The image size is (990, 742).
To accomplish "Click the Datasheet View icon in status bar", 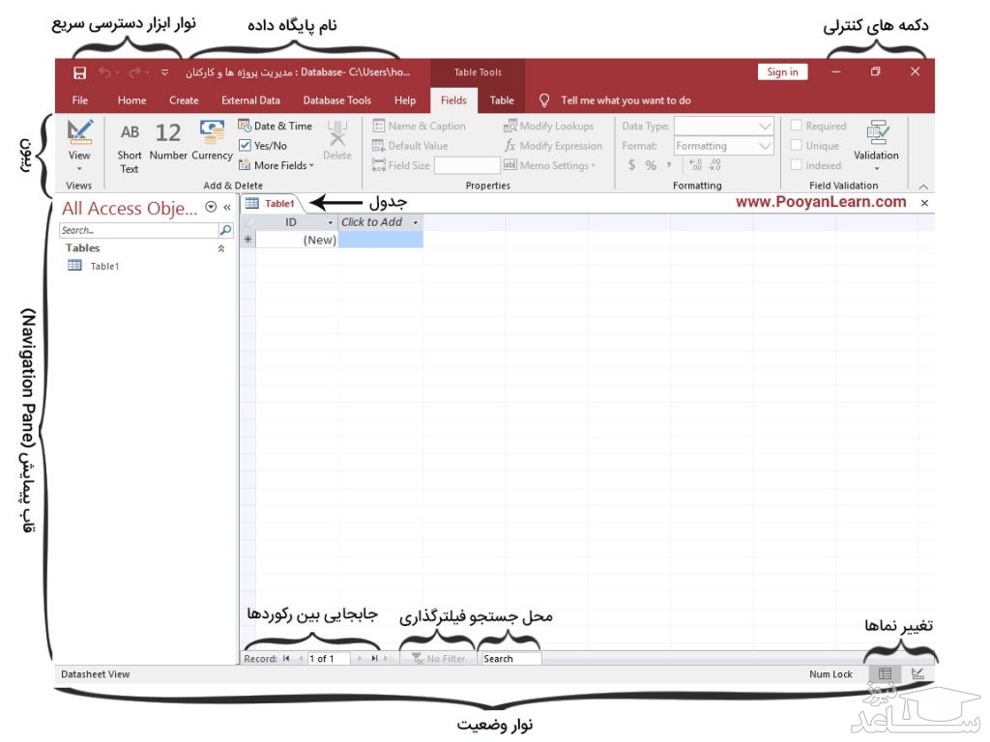I will tap(885, 673).
